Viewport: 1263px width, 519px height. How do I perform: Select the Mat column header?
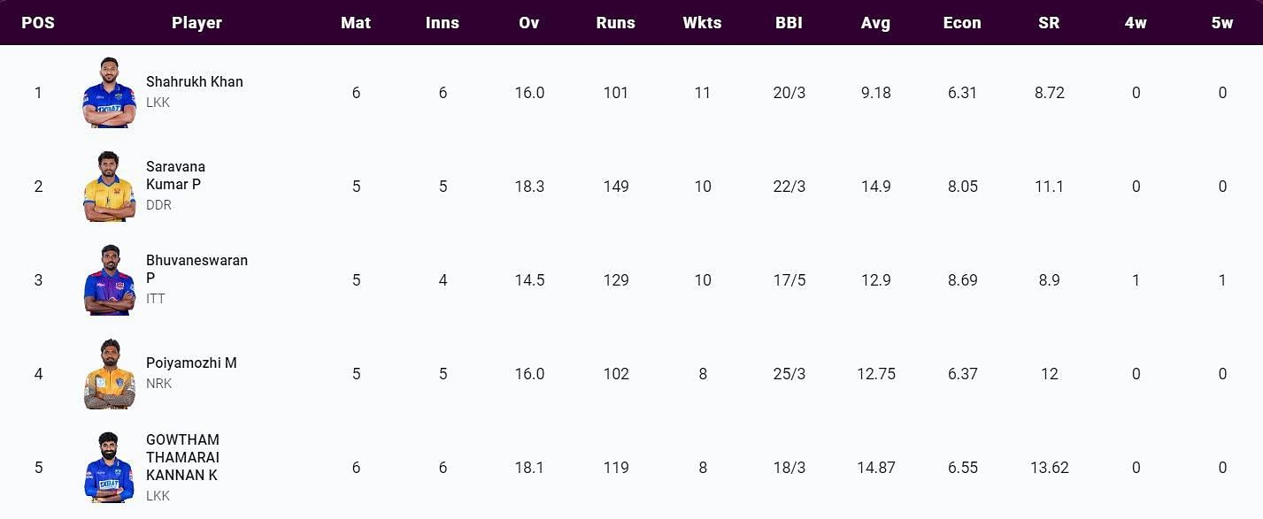pyautogui.click(x=356, y=23)
